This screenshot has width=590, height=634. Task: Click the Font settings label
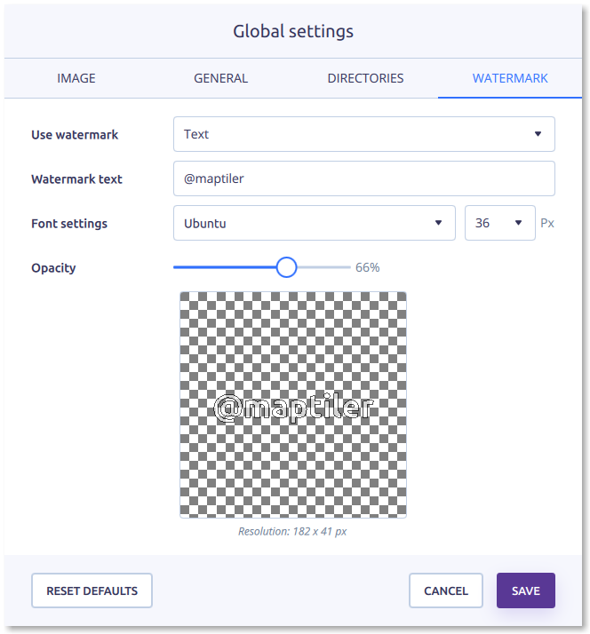point(69,224)
